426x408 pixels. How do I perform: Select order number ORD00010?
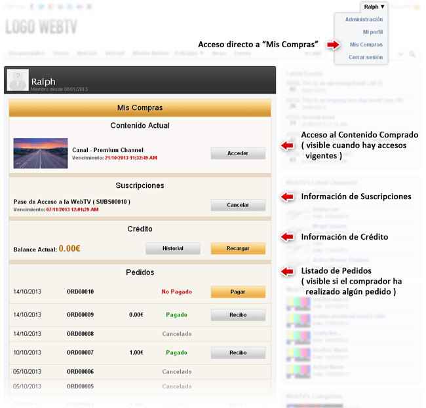[80, 292]
